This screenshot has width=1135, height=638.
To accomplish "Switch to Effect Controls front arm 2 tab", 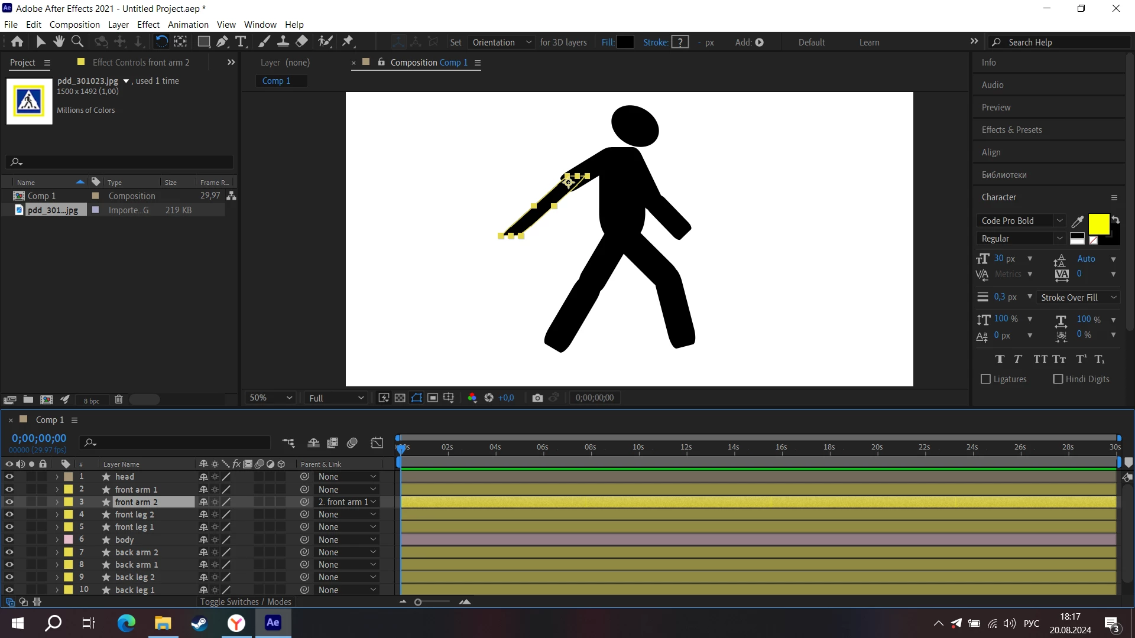I will [x=141, y=63].
